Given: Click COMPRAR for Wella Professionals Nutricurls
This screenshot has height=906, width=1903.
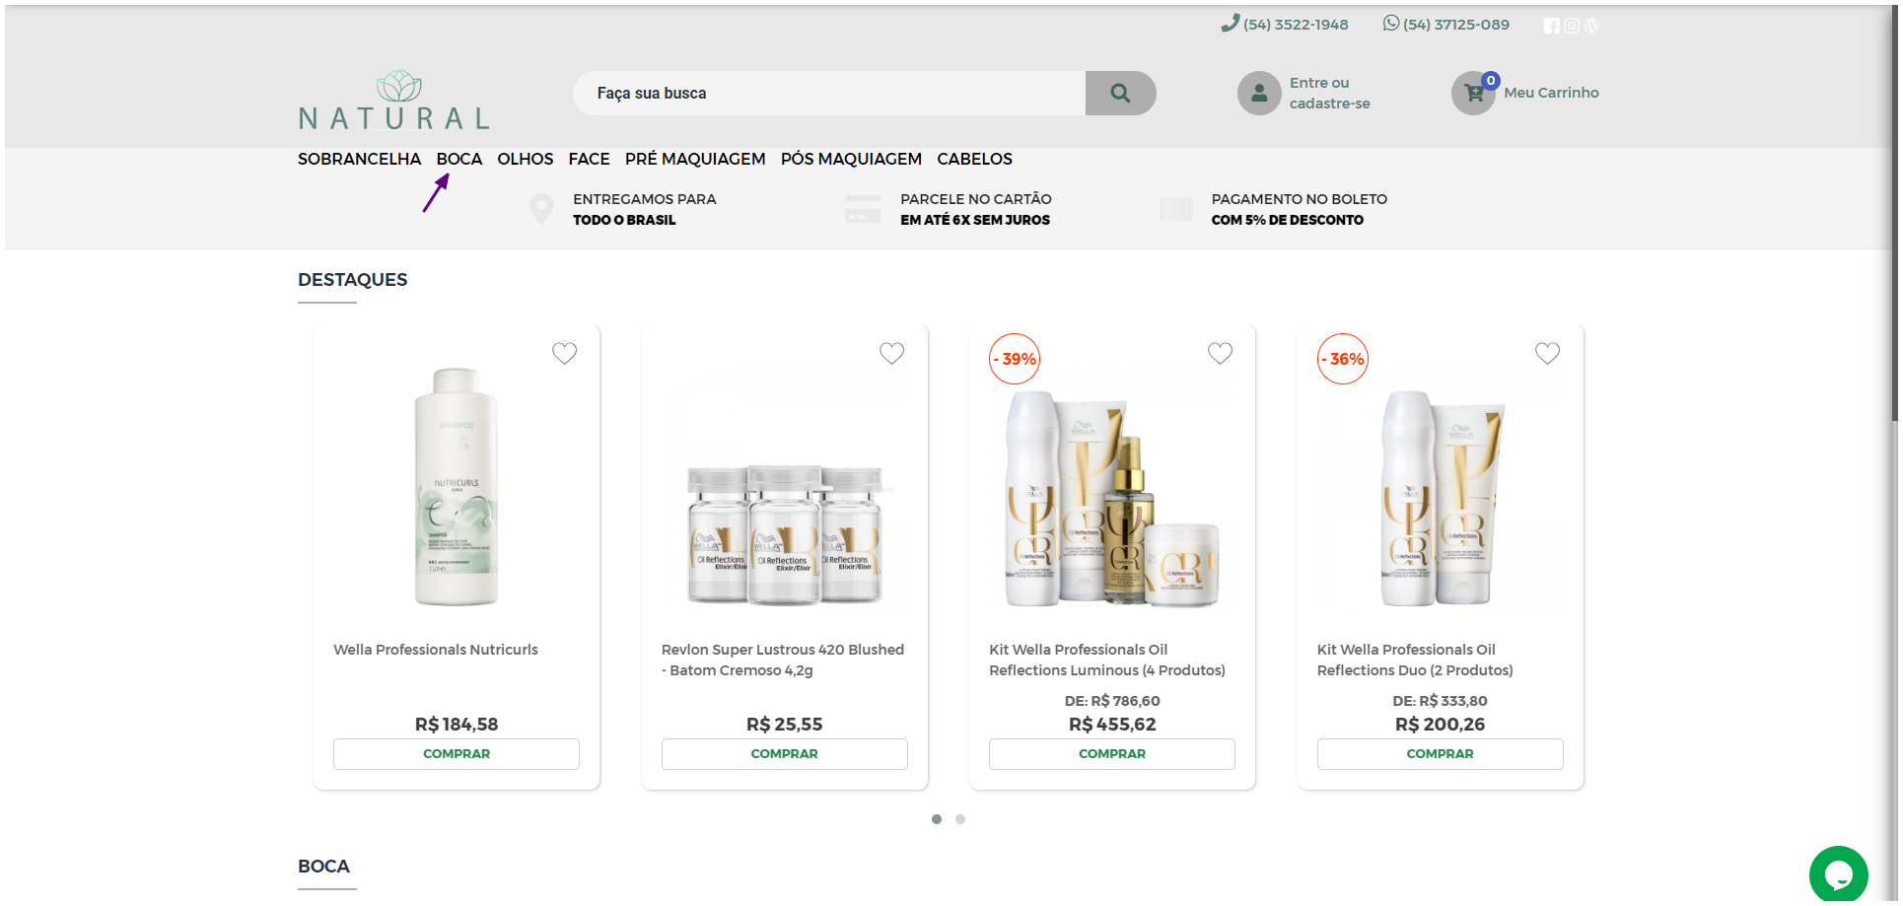Looking at the screenshot, I should pos(457,753).
